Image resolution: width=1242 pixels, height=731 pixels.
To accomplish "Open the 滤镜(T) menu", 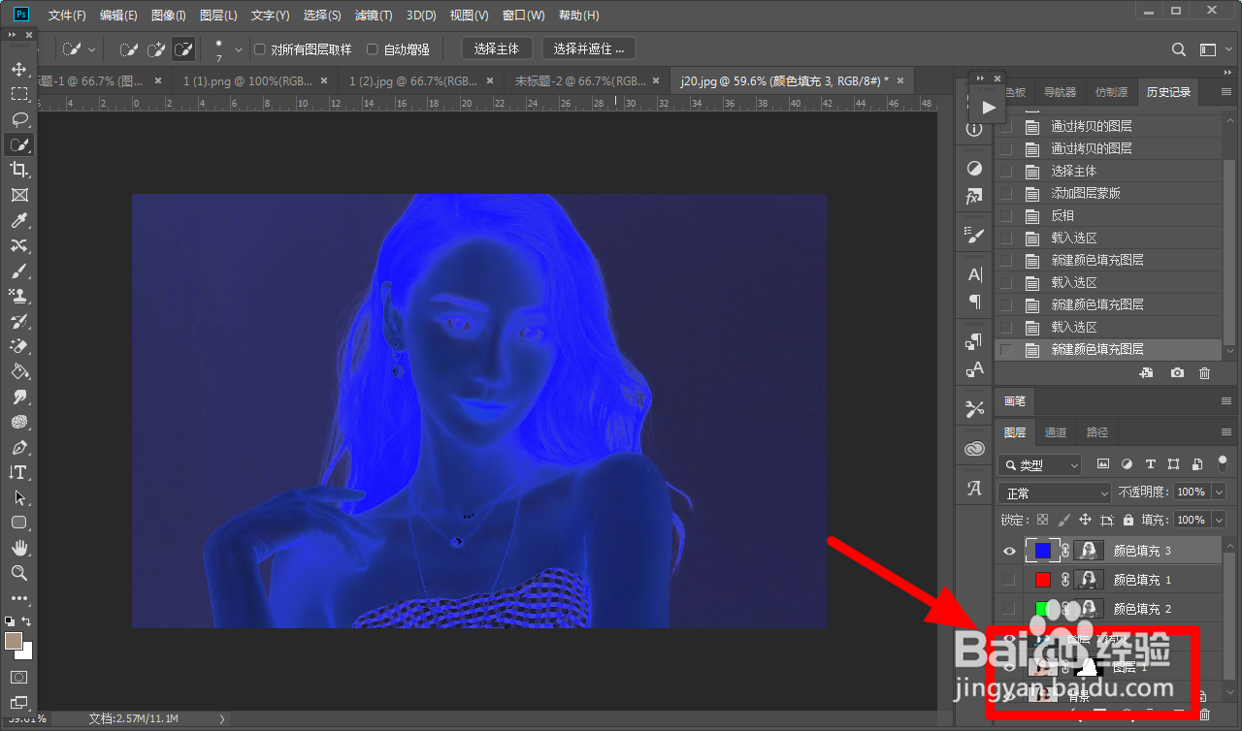I will (374, 16).
